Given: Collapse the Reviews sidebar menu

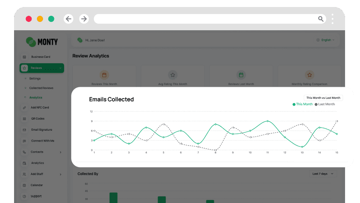Looking at the screenshot, I should [60, 68].
